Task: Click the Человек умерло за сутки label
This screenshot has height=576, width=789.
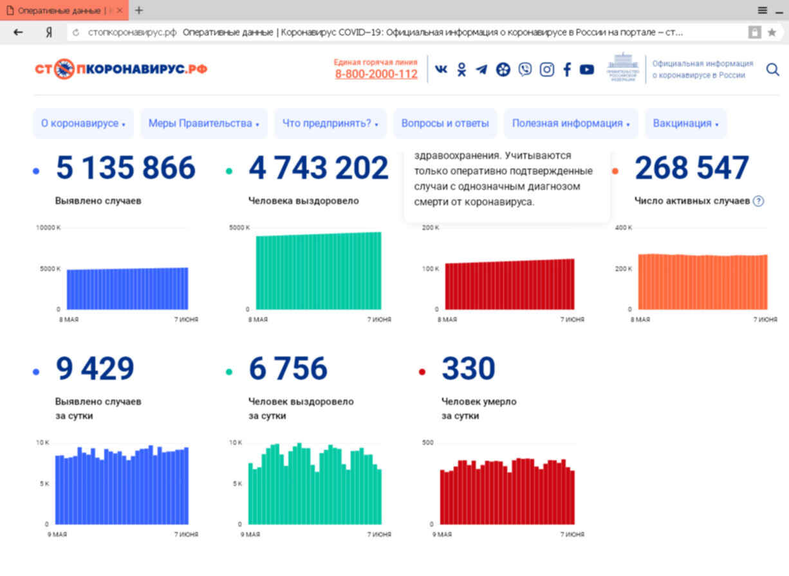Action: pos(479,409)
